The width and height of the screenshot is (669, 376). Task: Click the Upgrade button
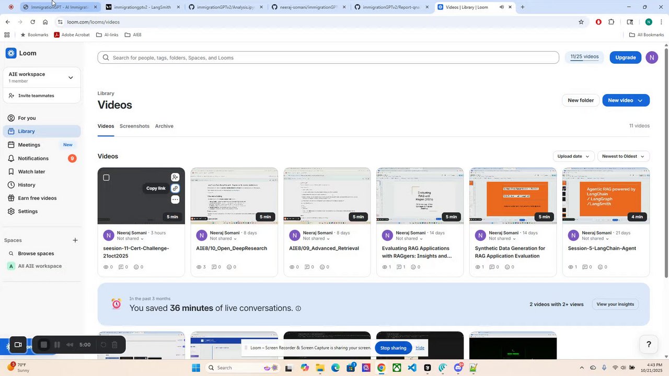[626, 57]
